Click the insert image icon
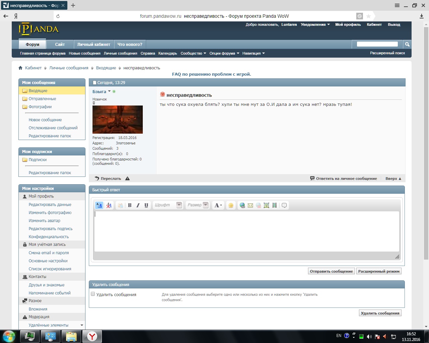 click(266, 205)
